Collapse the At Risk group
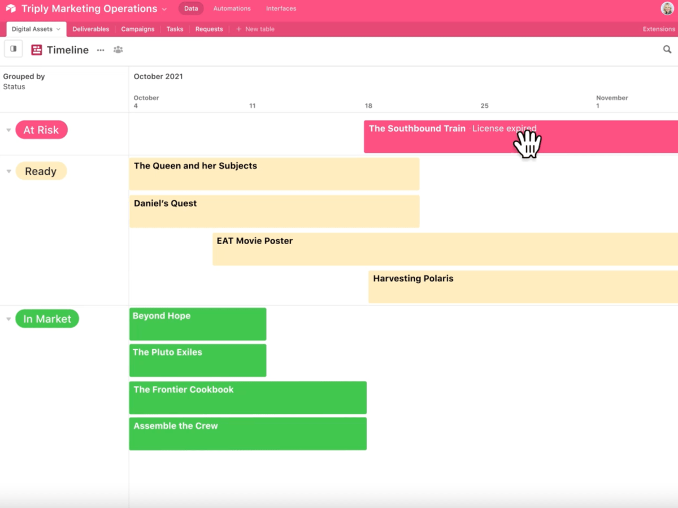 point(8,129)
